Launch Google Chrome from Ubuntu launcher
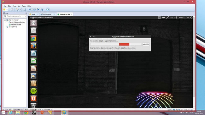Viewport: 205px width, 115px height. pyautogui.click(x=34, y=38)
